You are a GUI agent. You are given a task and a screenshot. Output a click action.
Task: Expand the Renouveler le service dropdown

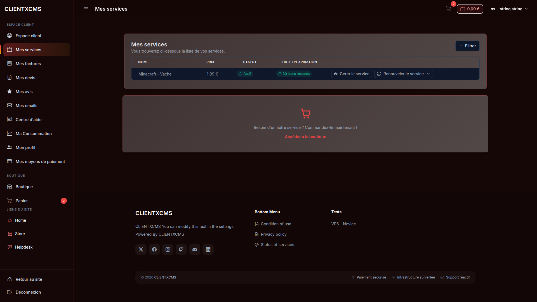click(x=403, y=74)
